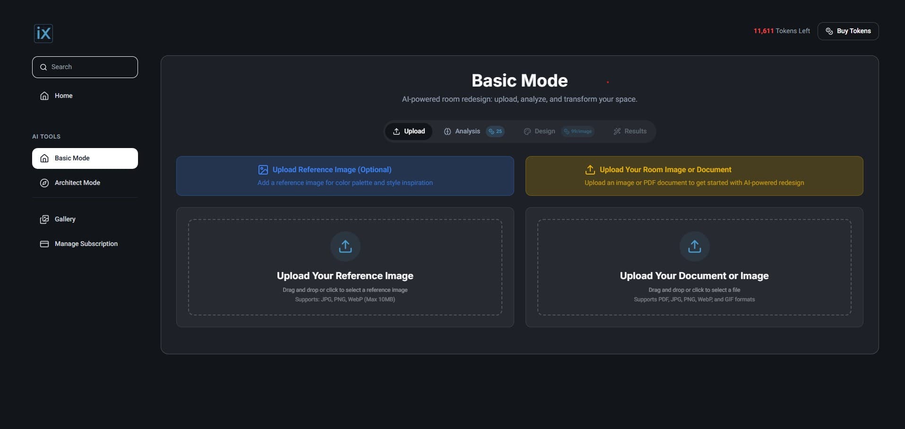The width and height of the screenshot is (905, 429).
Task: Switch to the Analysis tab
Action: (467, 131)
